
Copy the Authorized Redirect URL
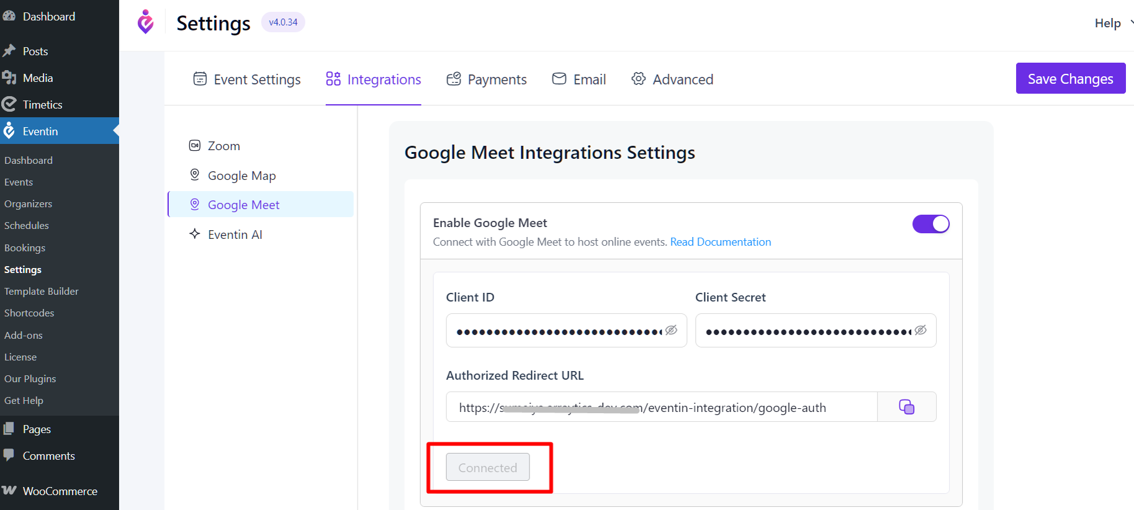point(907,407)
